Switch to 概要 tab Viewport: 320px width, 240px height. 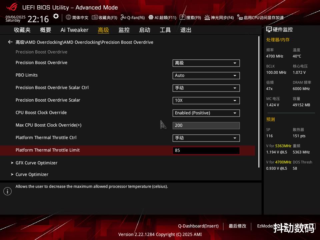tap(46, 30)
